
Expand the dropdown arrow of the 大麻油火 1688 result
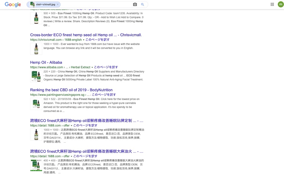point(71,156)
